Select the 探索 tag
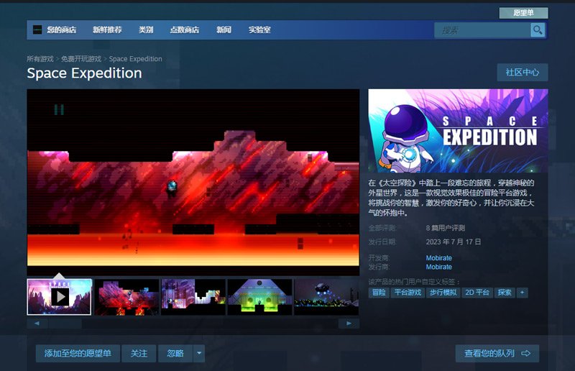This screenshot has height=371, width=575. tap(505, 293)
